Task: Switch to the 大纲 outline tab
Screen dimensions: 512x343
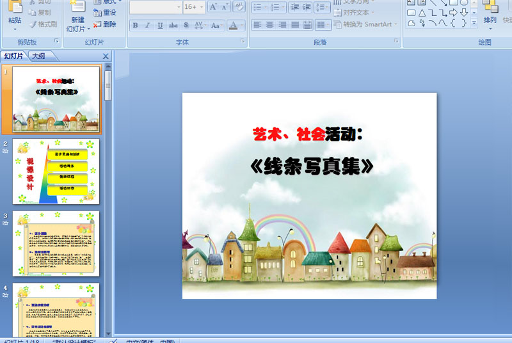Action: point(39,56)
